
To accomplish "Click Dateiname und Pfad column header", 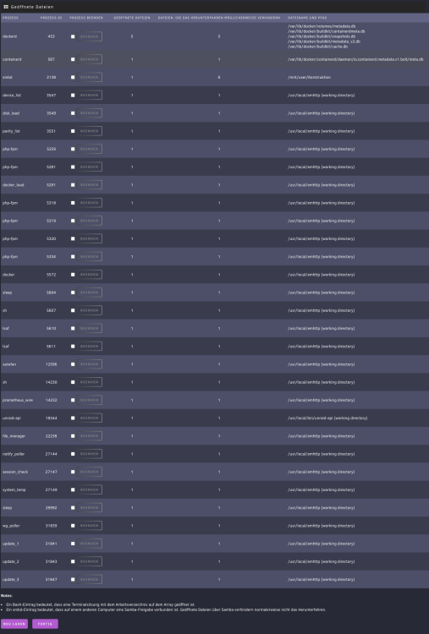I will (x=307, y=18).
